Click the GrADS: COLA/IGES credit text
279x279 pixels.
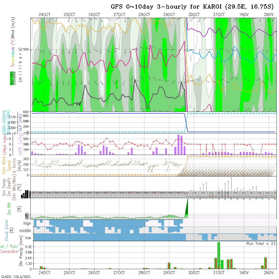click(x=16, y=277)
